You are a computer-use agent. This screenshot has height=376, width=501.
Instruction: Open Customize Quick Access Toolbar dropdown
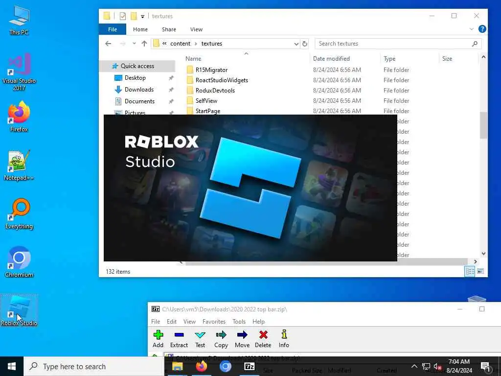tap(142, 16)
